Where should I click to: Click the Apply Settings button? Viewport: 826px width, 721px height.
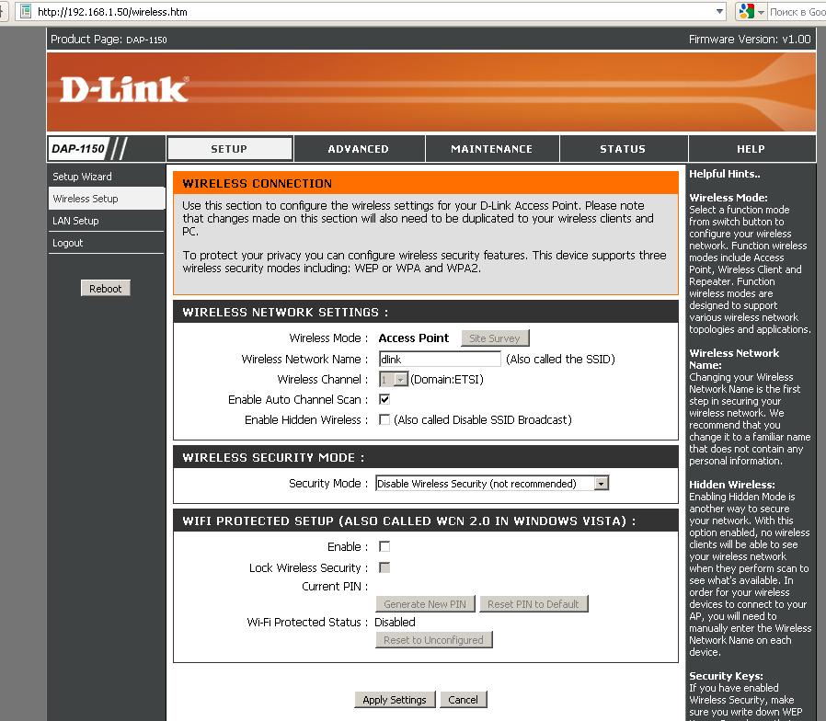[395, 700]
